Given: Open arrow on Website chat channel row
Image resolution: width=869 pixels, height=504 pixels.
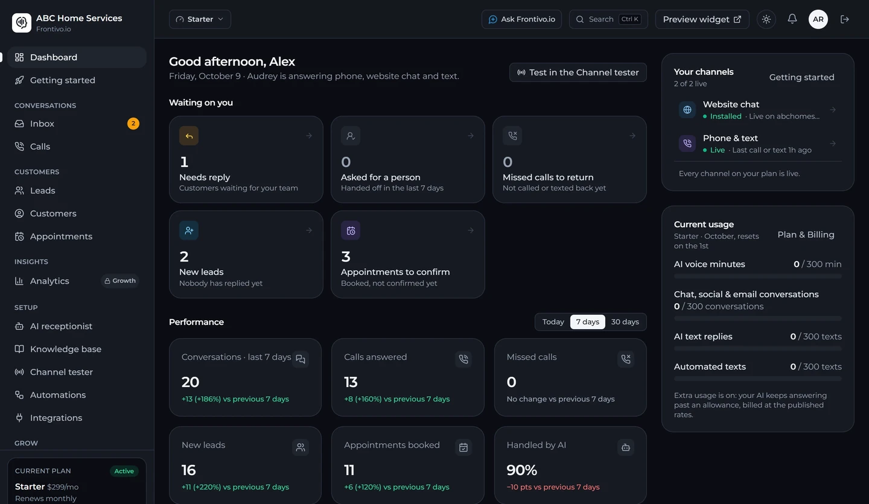Looking at the screenshot, I should 833,110.
